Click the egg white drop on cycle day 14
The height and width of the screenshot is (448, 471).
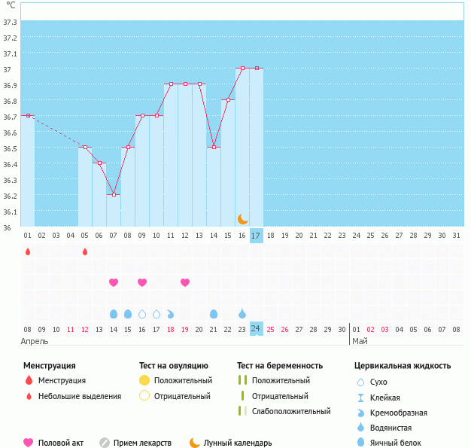(x=214, y=313)
